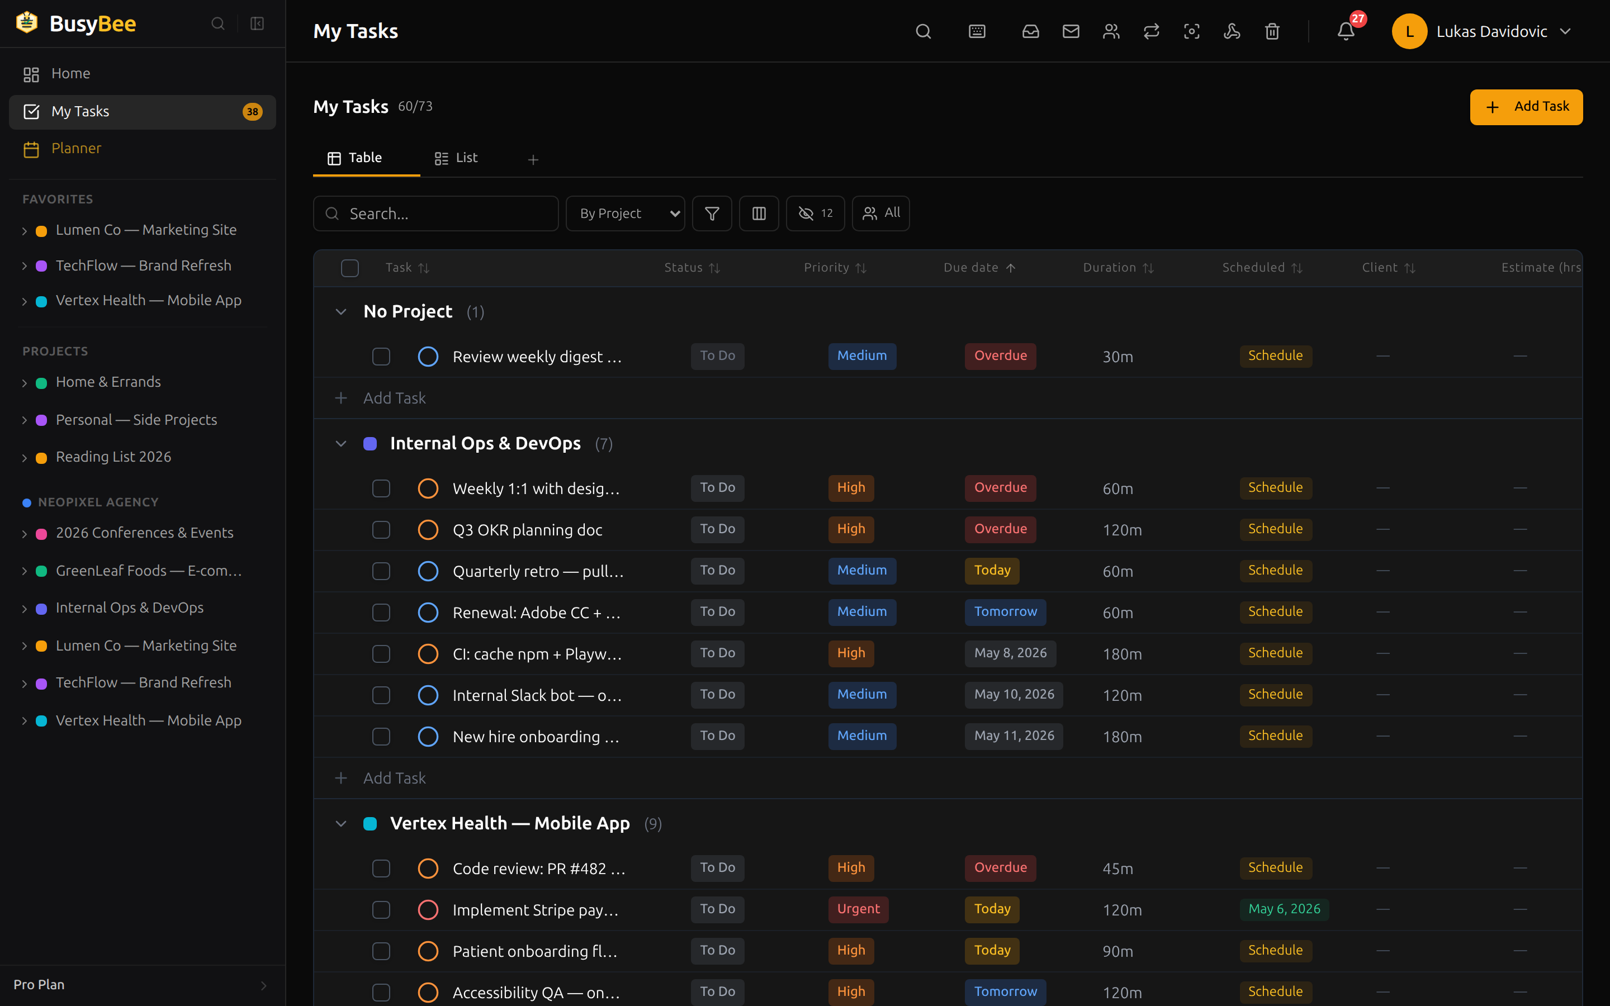
Task: Open keyboard shortcuts icon
Action: coord(977,31)
